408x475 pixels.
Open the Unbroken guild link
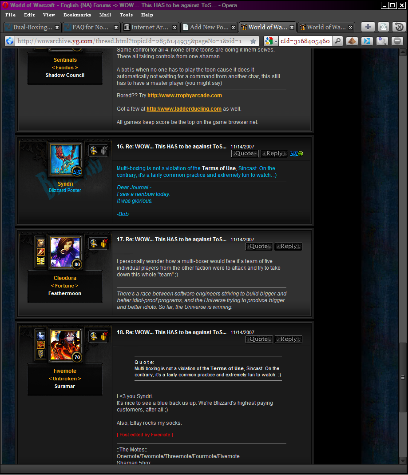click(65, 379)
